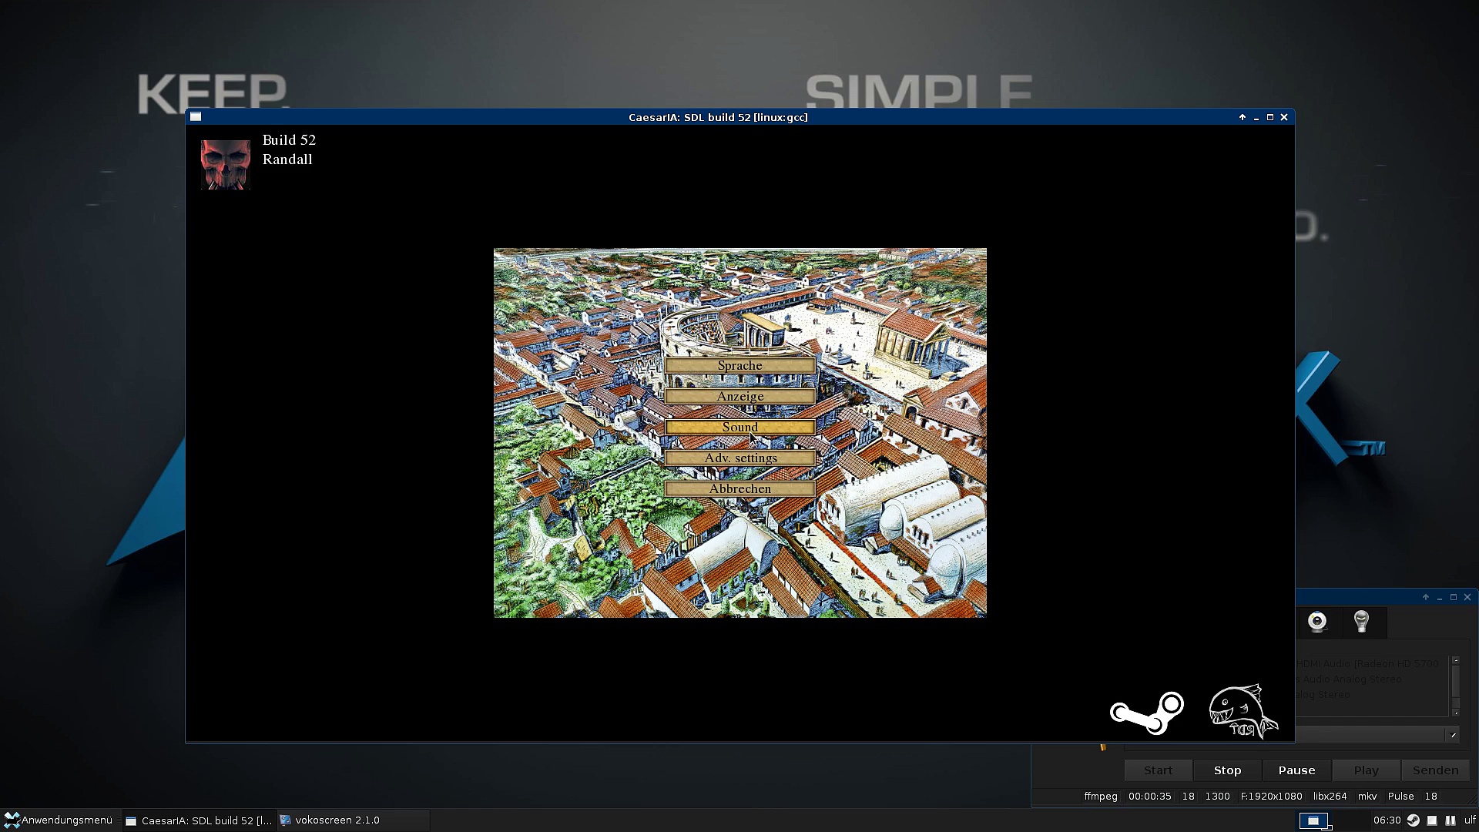The image size is (1479, 832).
Task: Open the webcam tab in vokoscreen
Action: (x=1317, y=622)
